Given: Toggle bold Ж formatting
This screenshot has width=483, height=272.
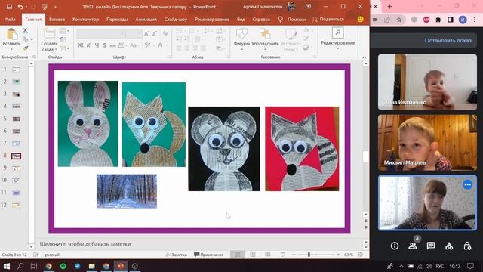Looking at the screenshot, I should tap(81, 45).
